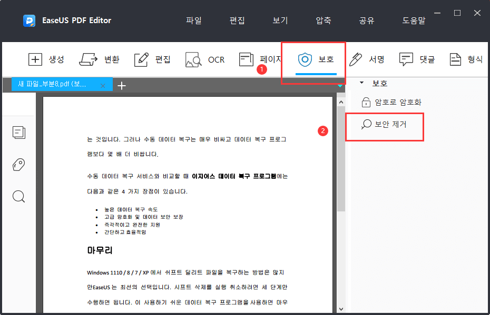Select the 서명 (Sign) tool
Viewport: 490px width, 315px height.
point(367,59)
